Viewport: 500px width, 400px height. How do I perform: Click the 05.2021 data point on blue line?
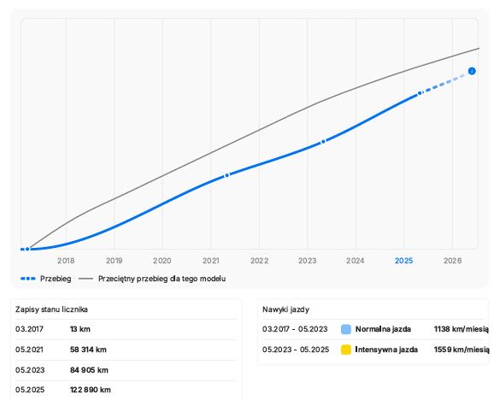tap(227, 175)
